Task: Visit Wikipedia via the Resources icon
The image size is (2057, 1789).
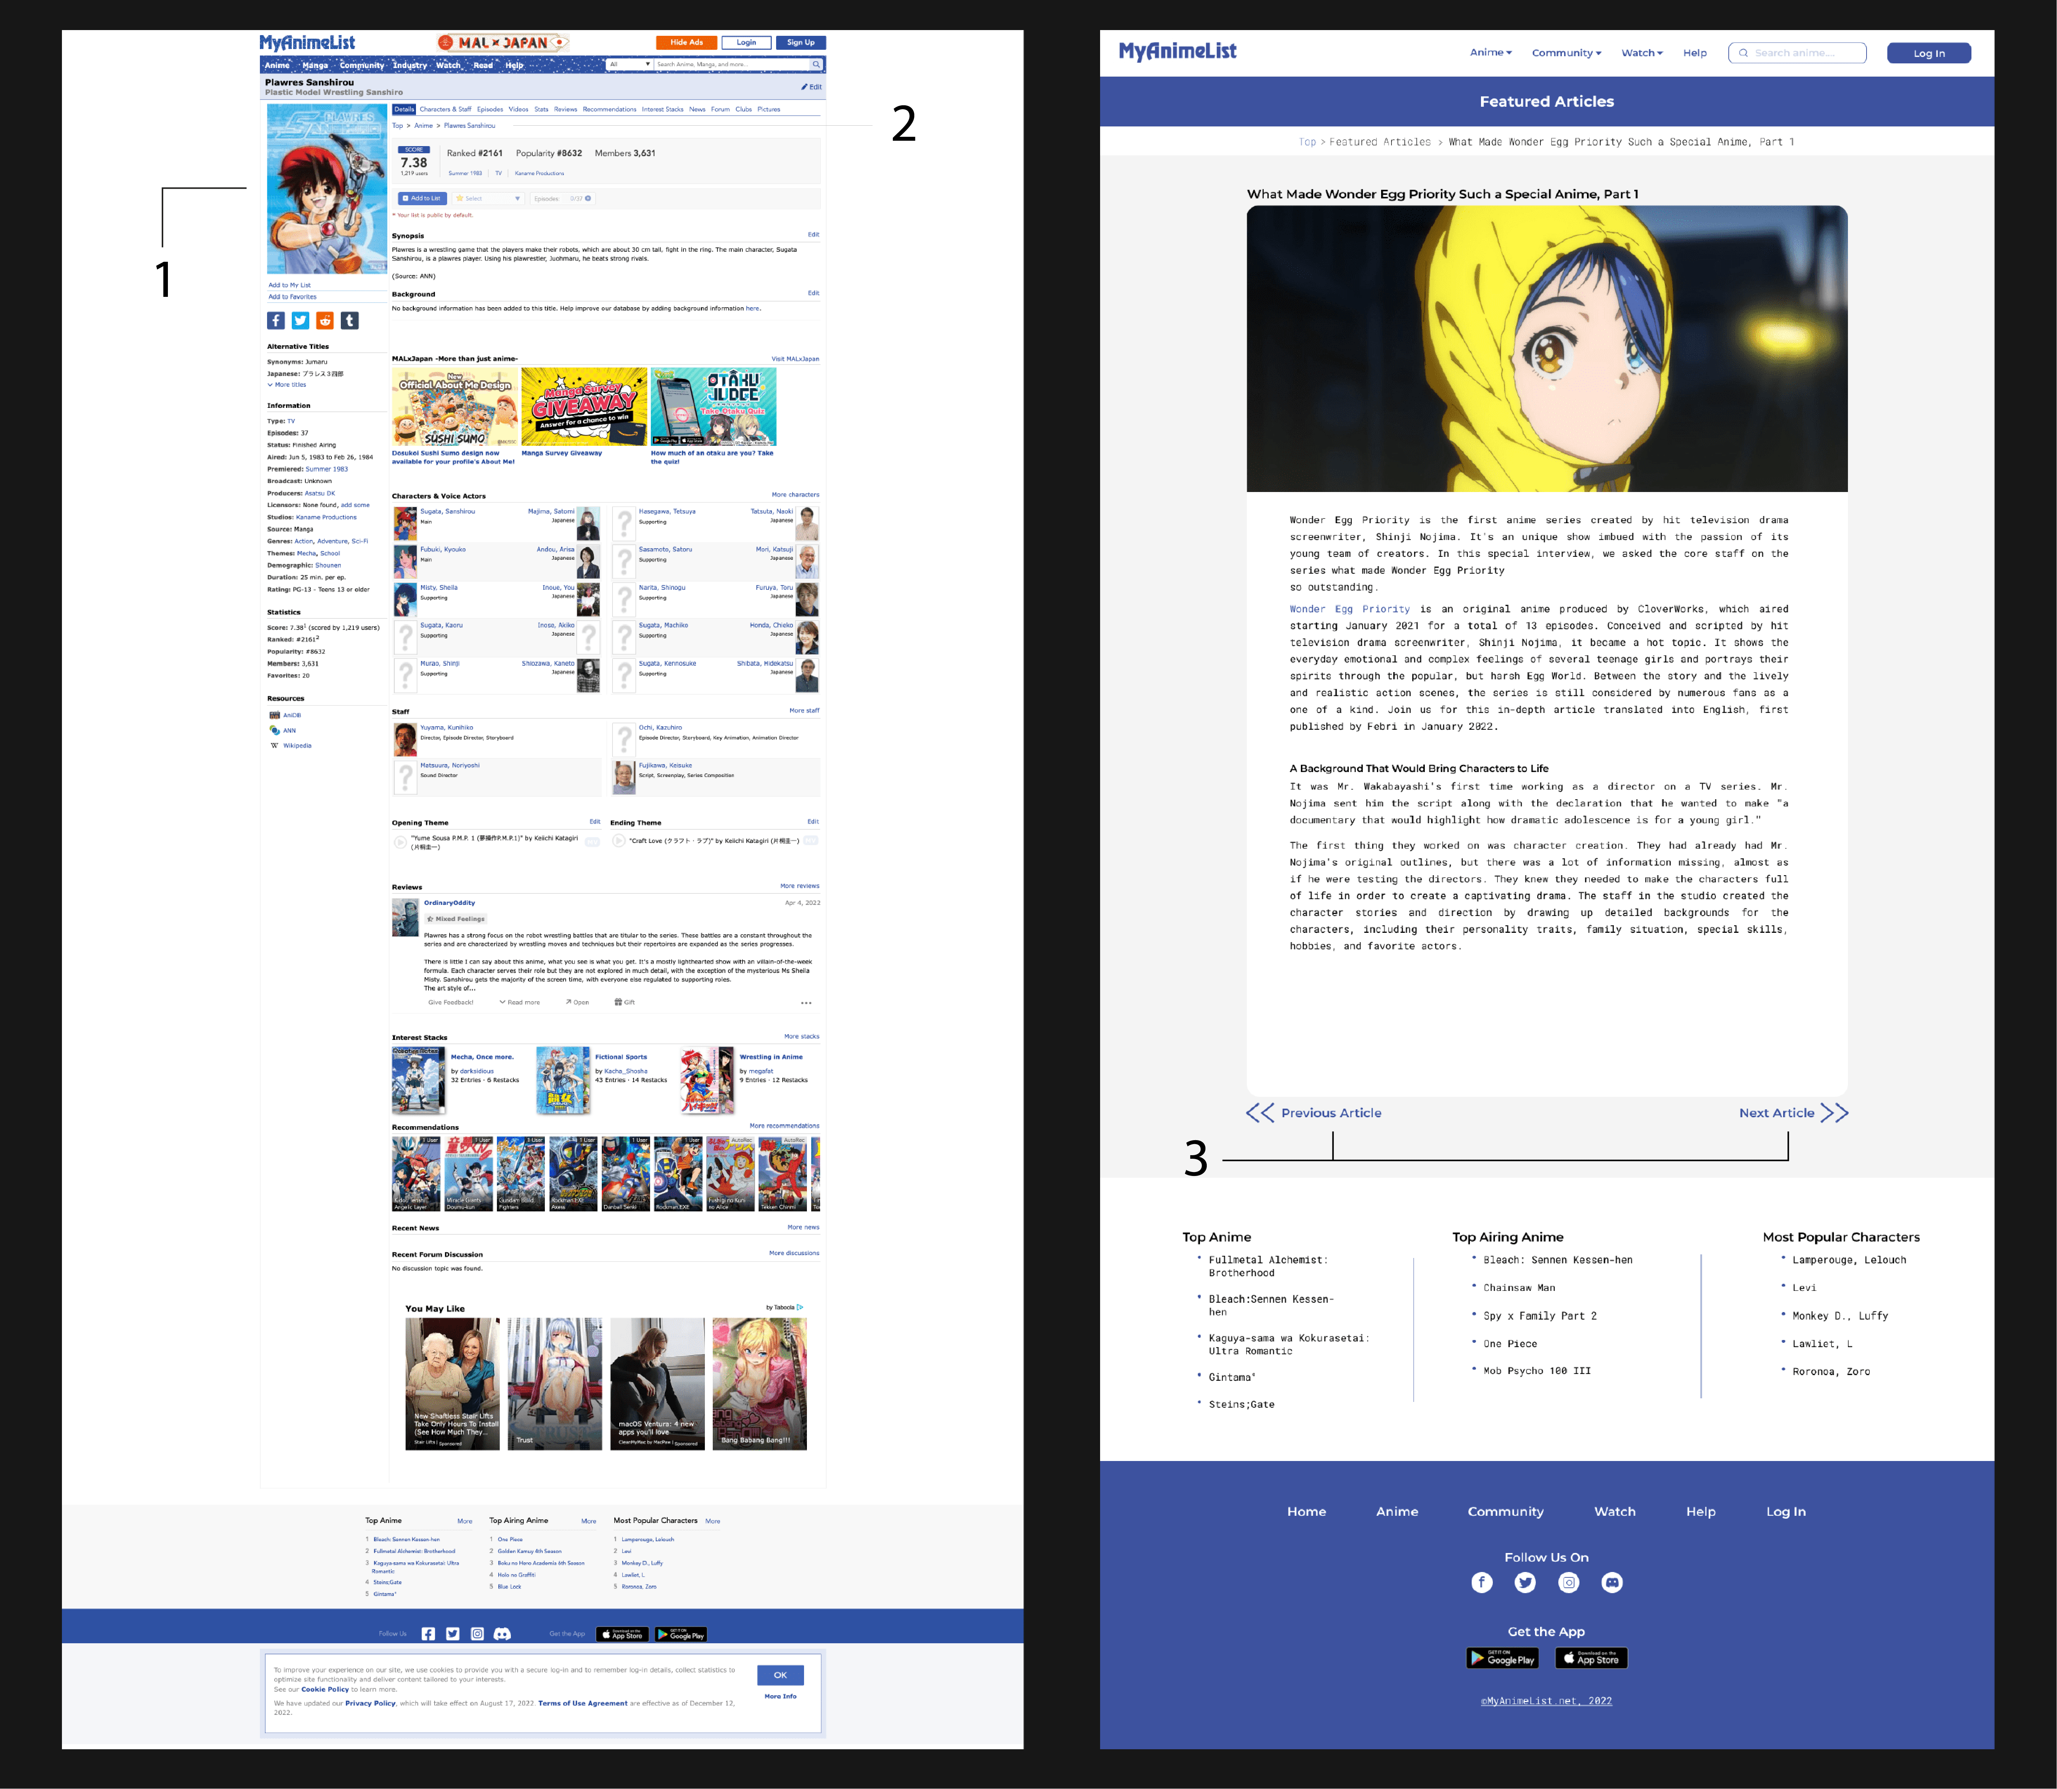Action: click(x=275, y=745)
